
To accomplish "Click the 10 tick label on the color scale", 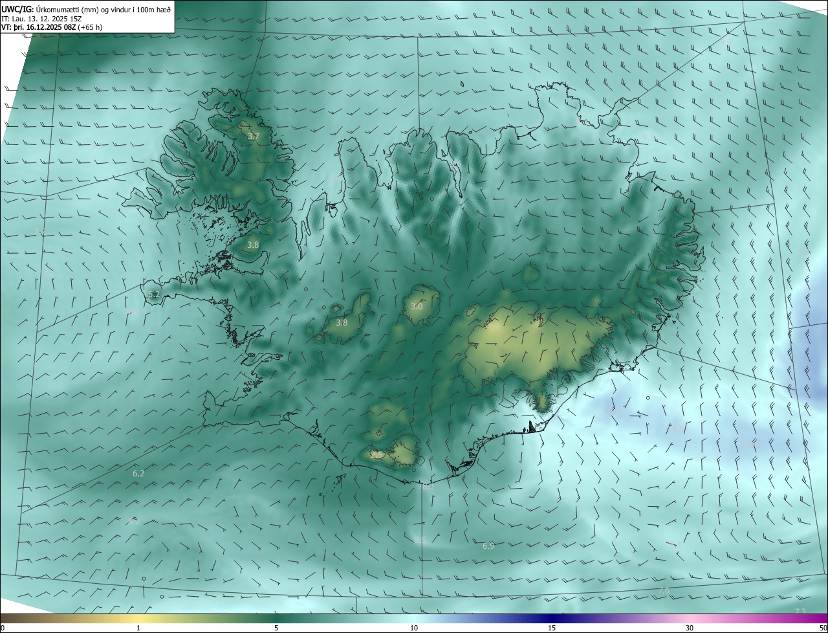I will [x=414, y=628].
